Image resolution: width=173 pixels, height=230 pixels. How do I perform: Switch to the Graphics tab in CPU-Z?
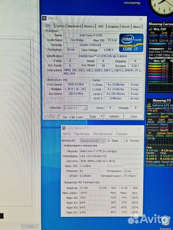coord(113,27)
